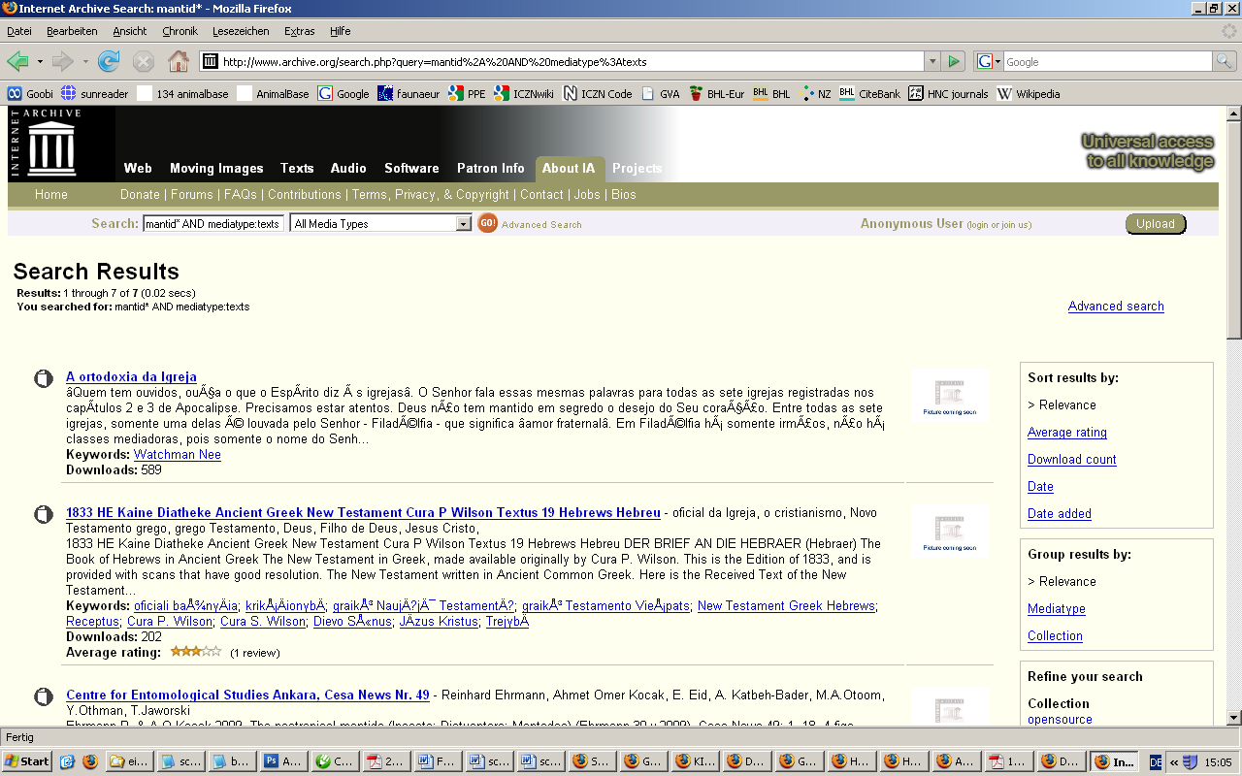Click the Windows Start button

coord(27,761)
